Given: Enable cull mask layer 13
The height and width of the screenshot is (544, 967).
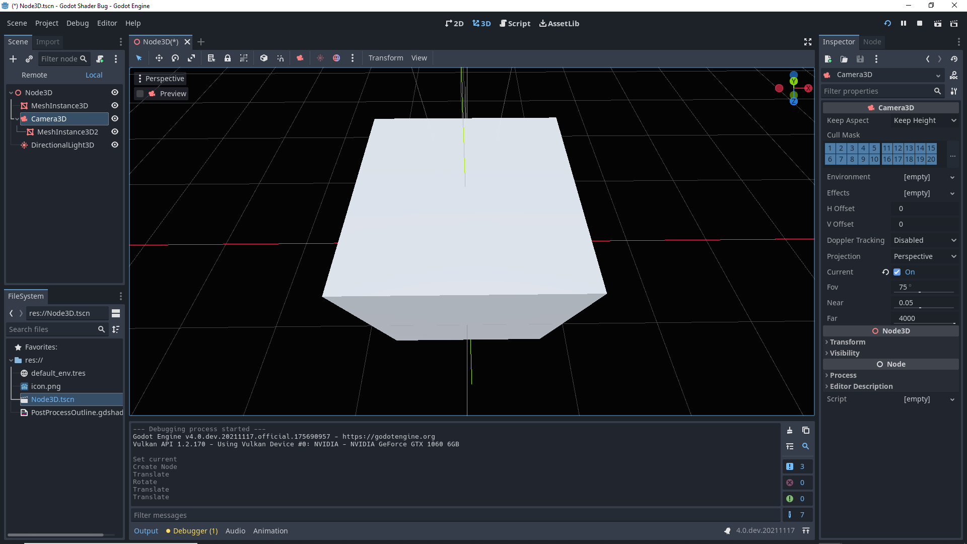Looking at the screenshot, I should pos(910,148).
